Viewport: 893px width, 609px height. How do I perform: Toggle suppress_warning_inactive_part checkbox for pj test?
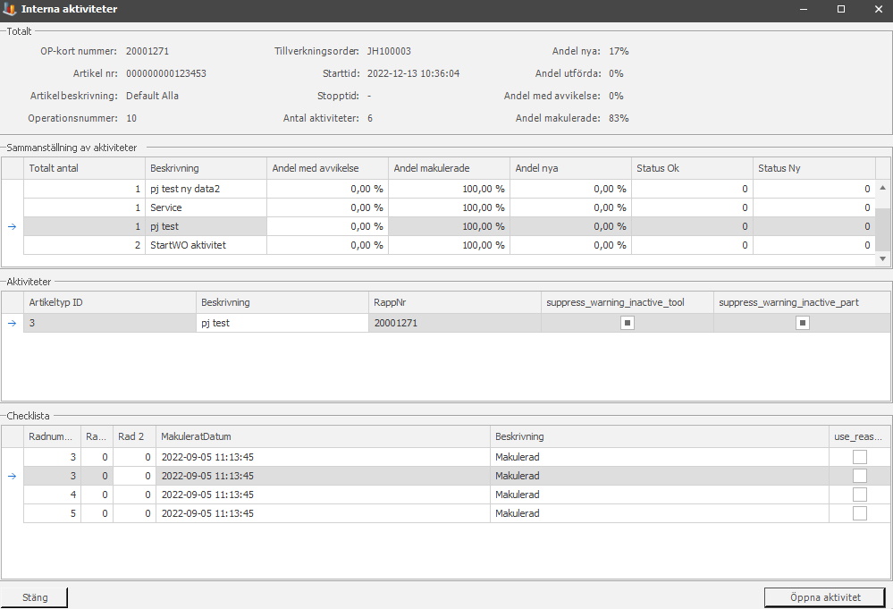pos(803,323)
